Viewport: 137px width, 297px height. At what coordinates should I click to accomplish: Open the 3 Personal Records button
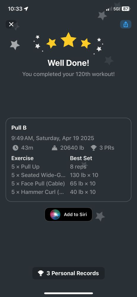click(68, 273)
